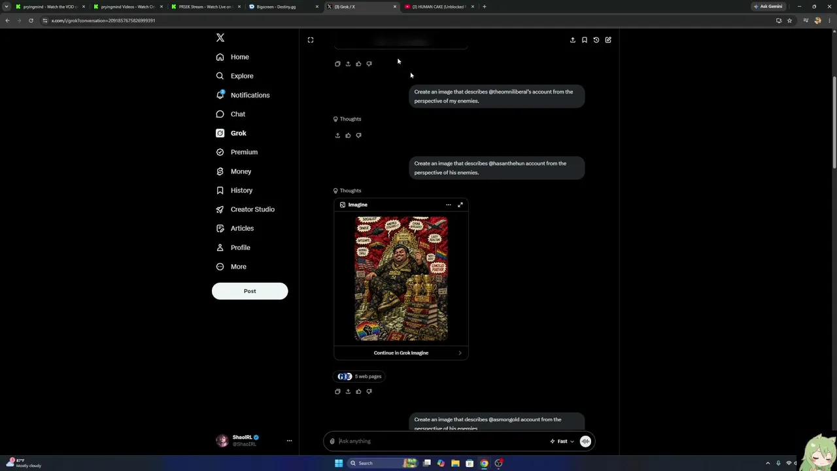Open account options next to ShaoIRL
This screenshot has height=471, width=837.
(289, 441)
